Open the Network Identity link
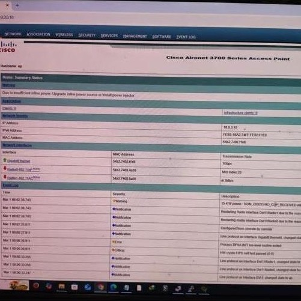The image size is (301, 301). coord(15,116)
